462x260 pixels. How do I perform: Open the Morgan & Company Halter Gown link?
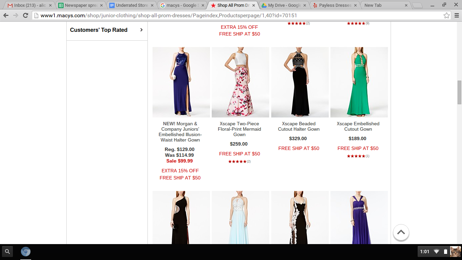pos(180,132)
